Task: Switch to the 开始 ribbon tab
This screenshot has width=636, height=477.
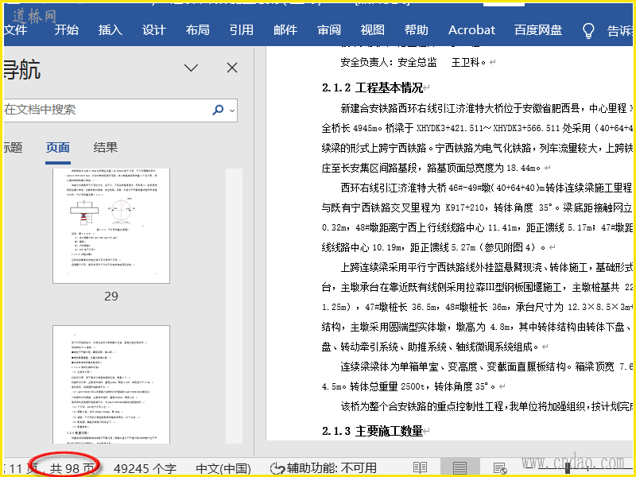Action: [x=67, y=30]
